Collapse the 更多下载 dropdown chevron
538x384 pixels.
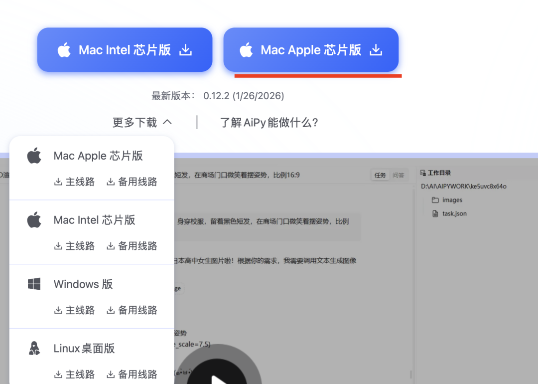[x=167, y=122]
